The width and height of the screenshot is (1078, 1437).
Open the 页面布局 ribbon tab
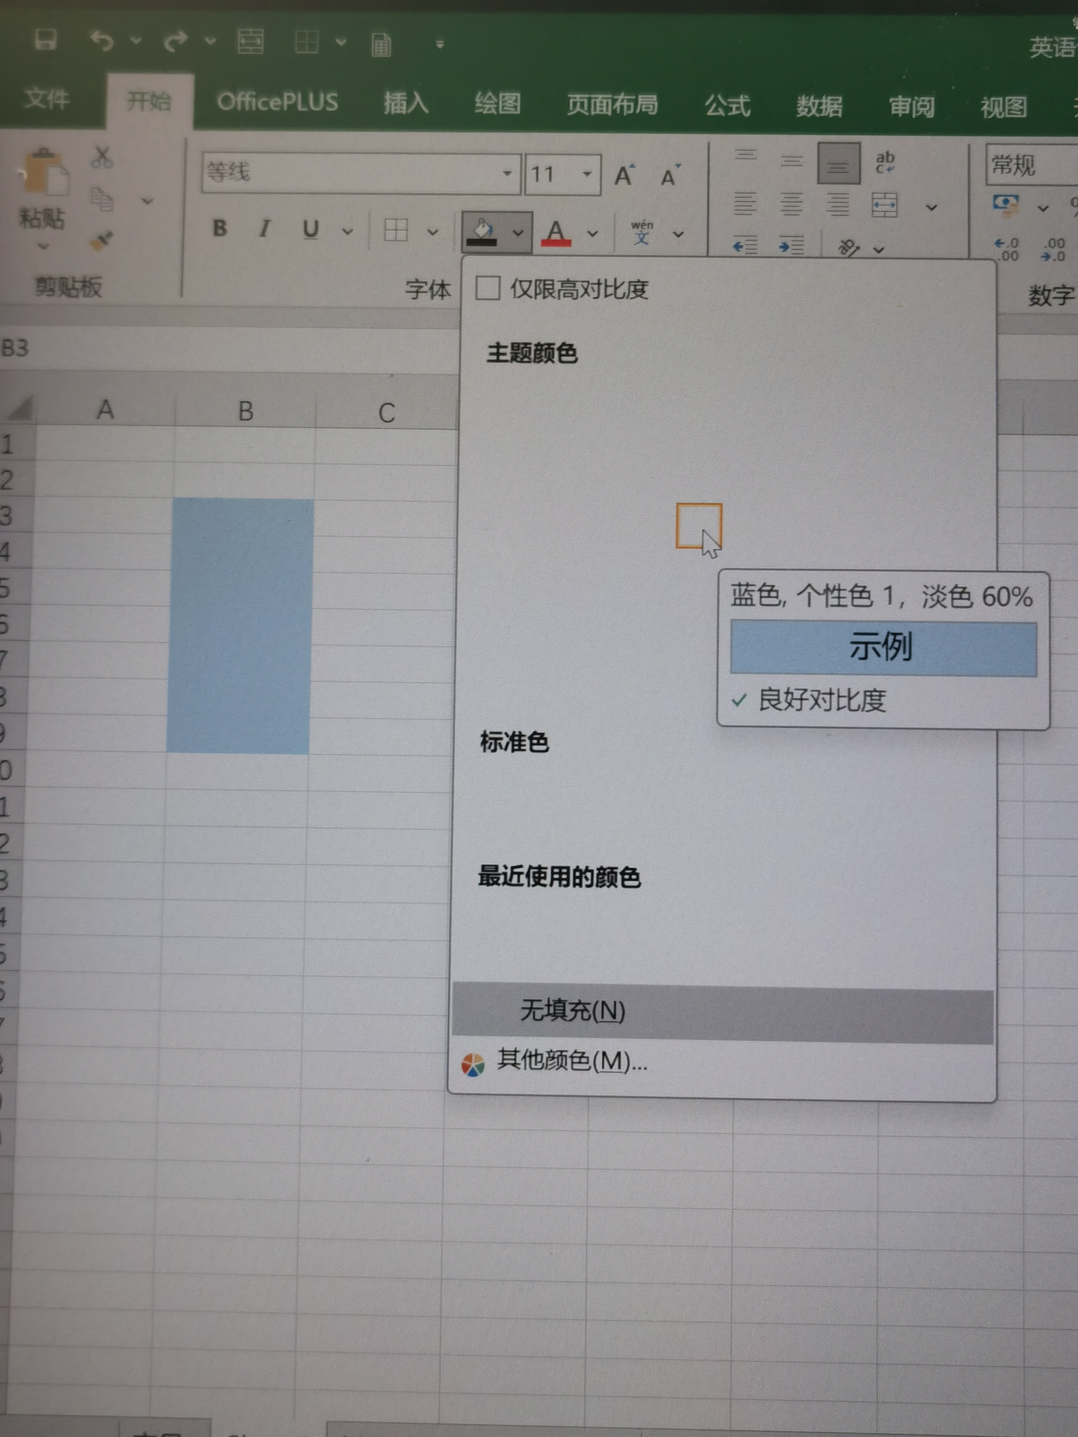coord(611,105)
